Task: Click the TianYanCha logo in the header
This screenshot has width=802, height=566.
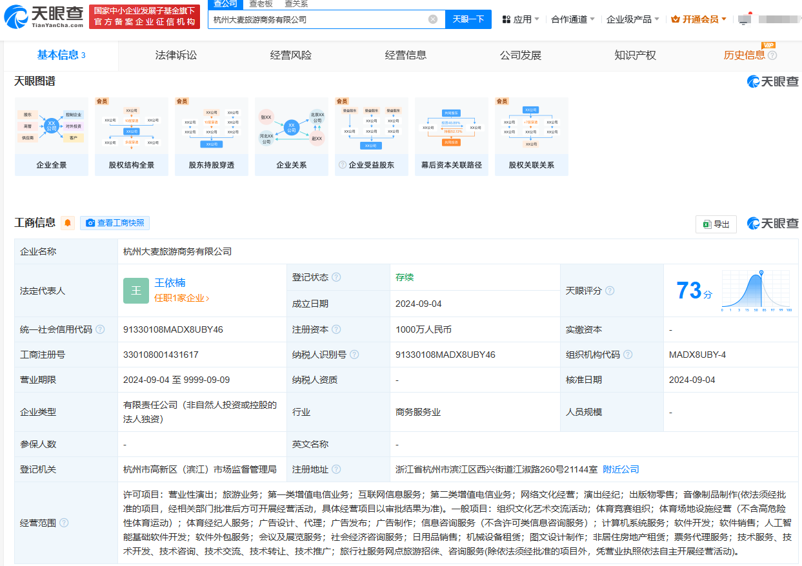Action: 44,17
